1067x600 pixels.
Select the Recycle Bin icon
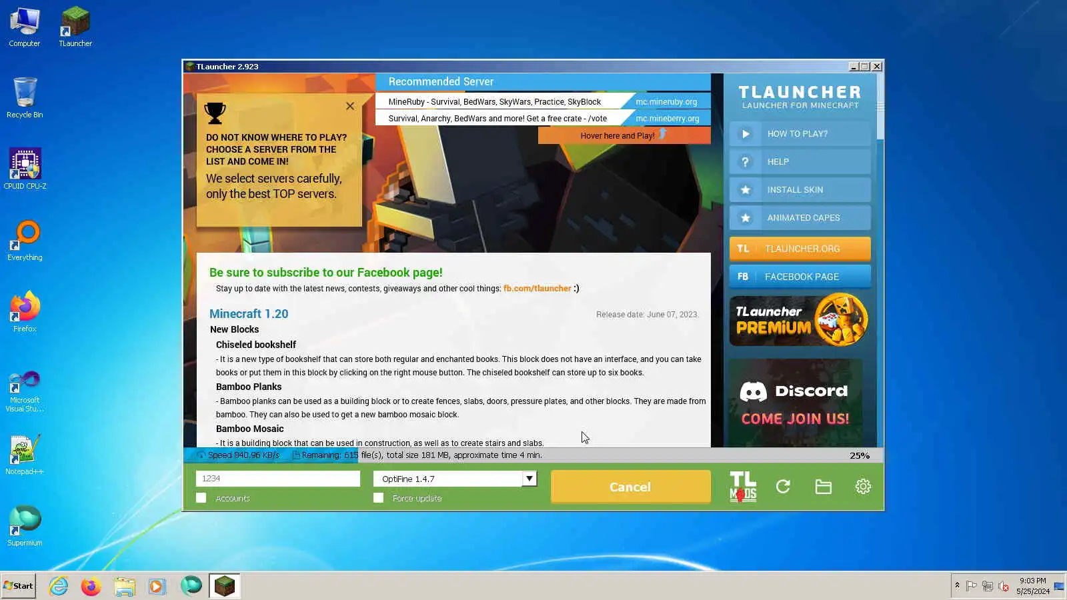tap(25, 98)
